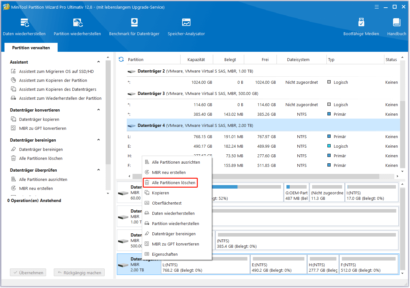410x288 pixels.
Task: Select Oberflächentest in context menu
Action: (x=177, y=203)
